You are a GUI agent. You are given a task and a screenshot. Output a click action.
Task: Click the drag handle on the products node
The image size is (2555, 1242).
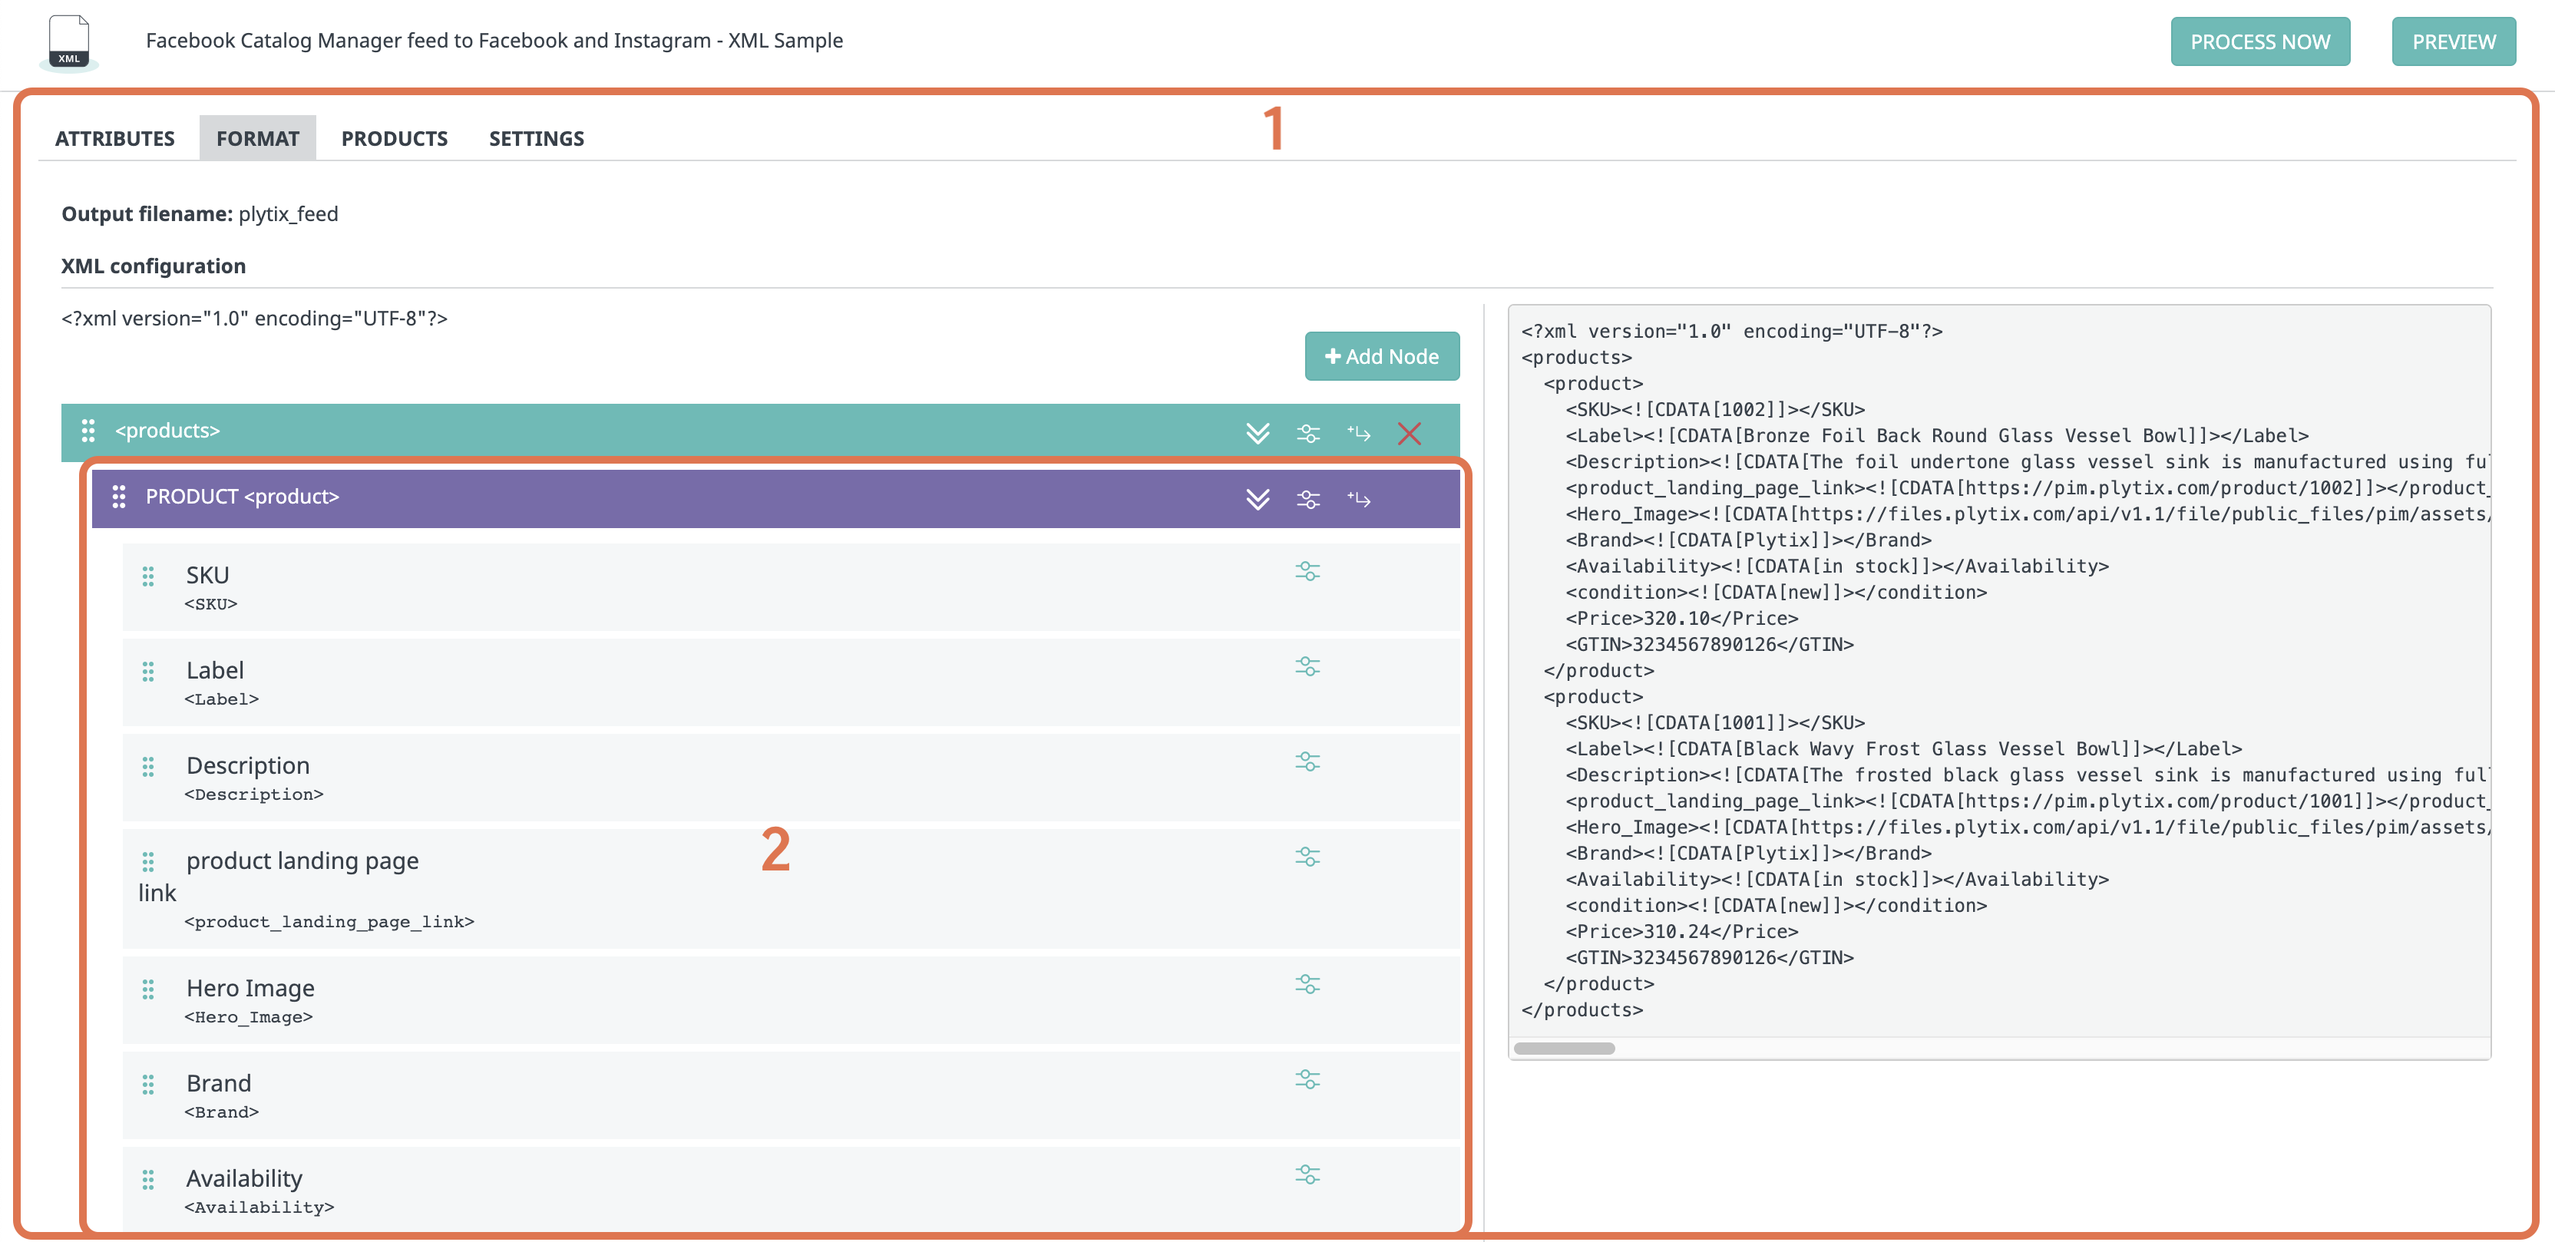pos(88,431)
